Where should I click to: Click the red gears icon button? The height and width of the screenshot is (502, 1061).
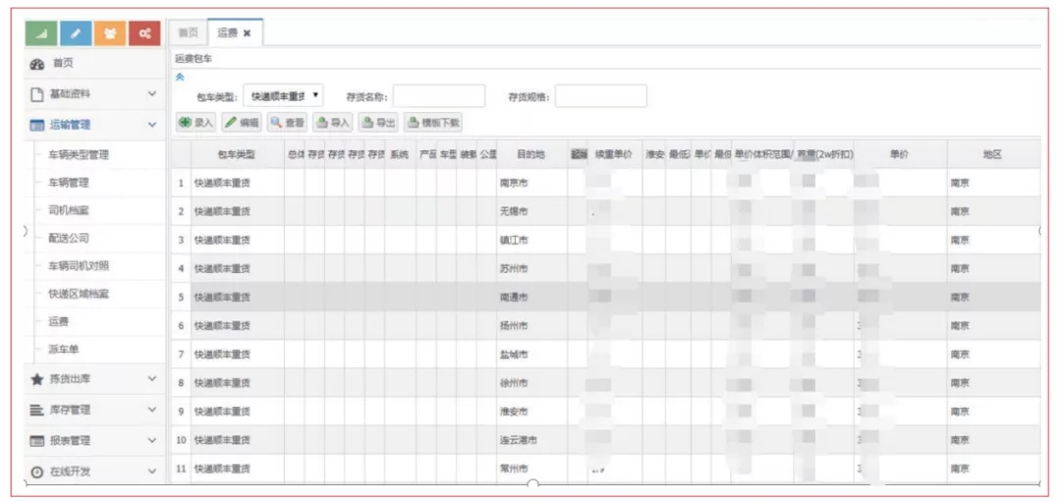[x=144, y=33]
